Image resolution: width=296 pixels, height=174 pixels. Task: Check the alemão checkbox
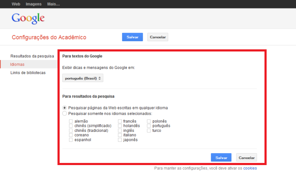pyautogui.click(x=71, y=121)
